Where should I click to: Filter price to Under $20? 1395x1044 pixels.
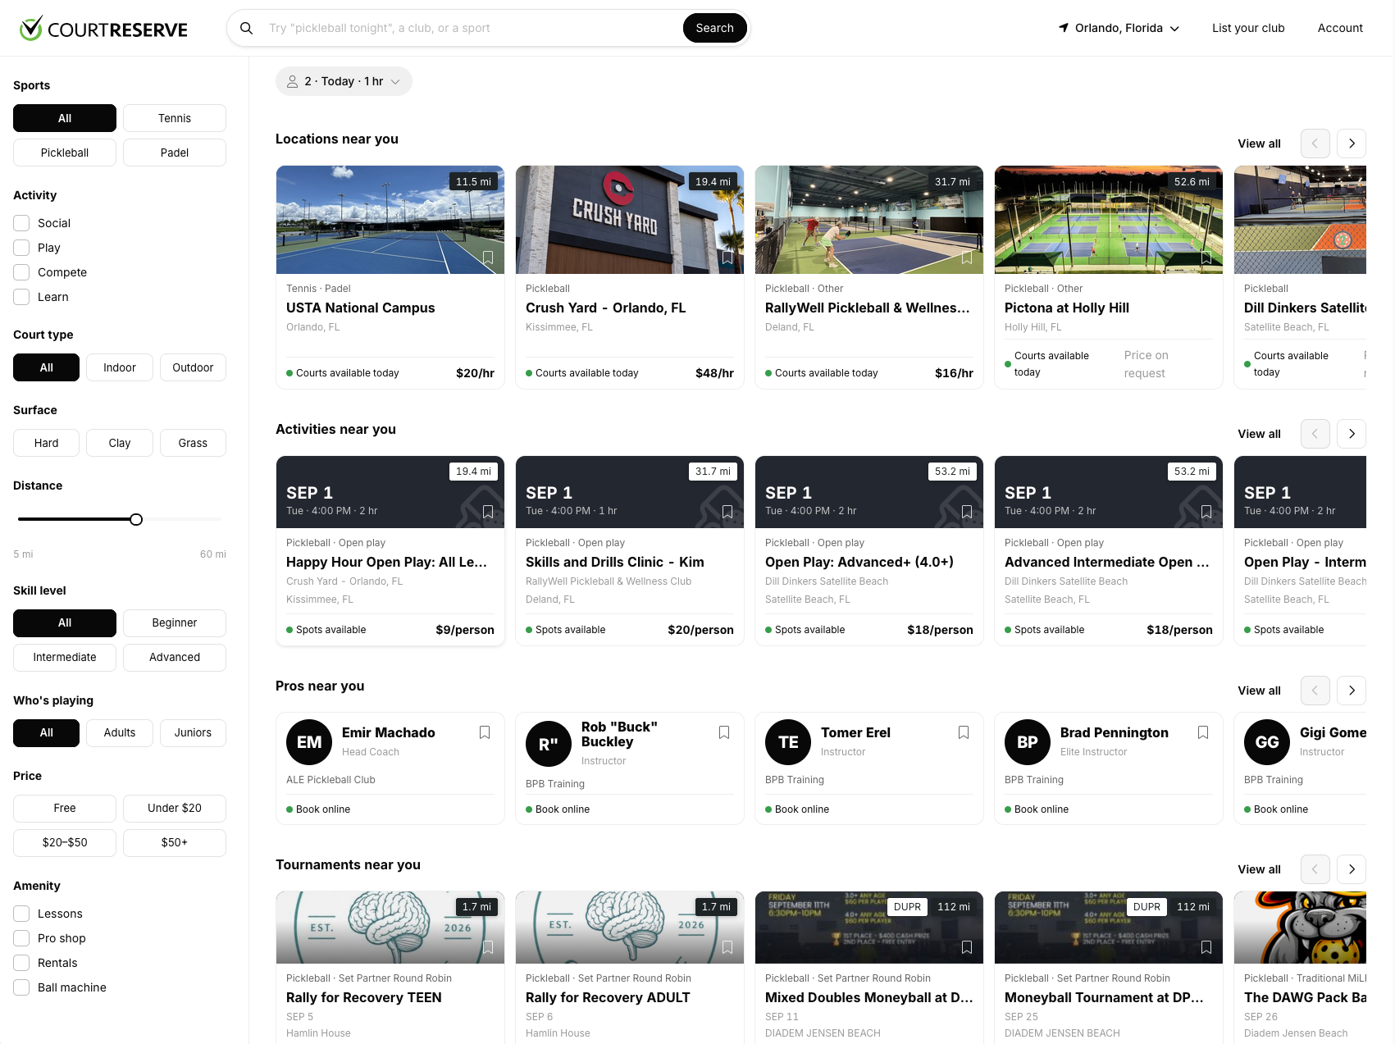175,809
